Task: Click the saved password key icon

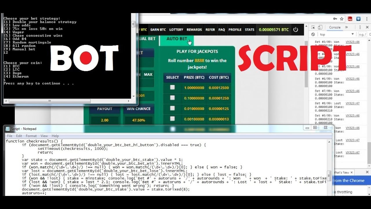Action: pyautogui.click(x=335, y=19)
